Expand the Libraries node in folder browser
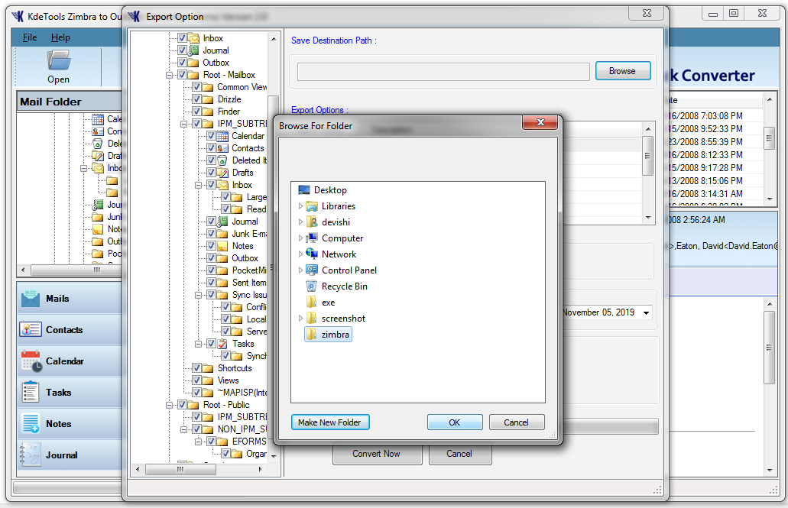Viewport: 788px width, 508px height. 300,206
